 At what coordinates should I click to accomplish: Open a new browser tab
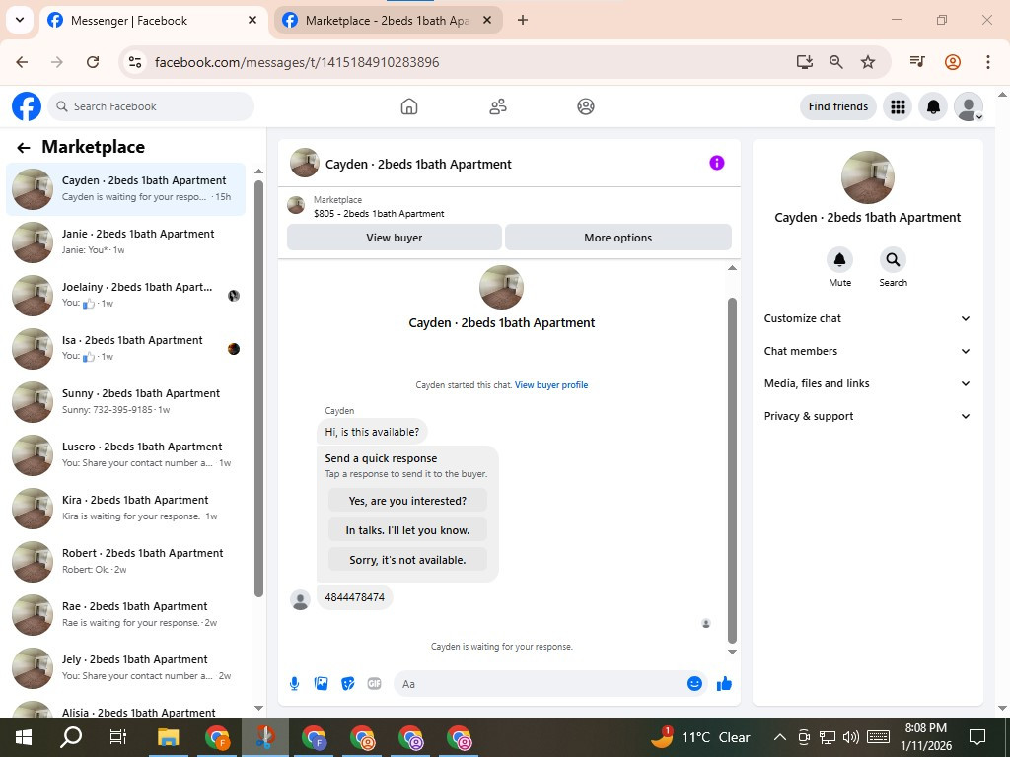[523, 20]
